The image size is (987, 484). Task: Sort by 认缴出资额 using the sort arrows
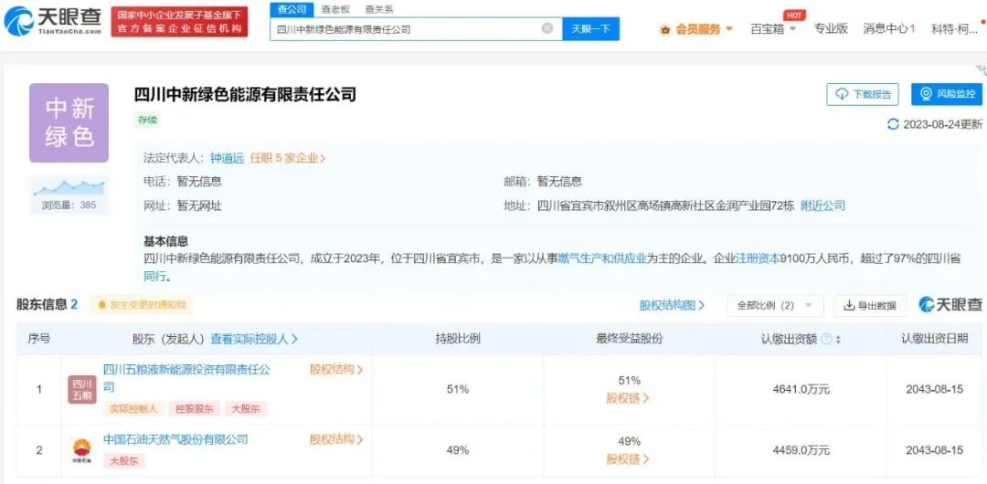pos(838,340)
